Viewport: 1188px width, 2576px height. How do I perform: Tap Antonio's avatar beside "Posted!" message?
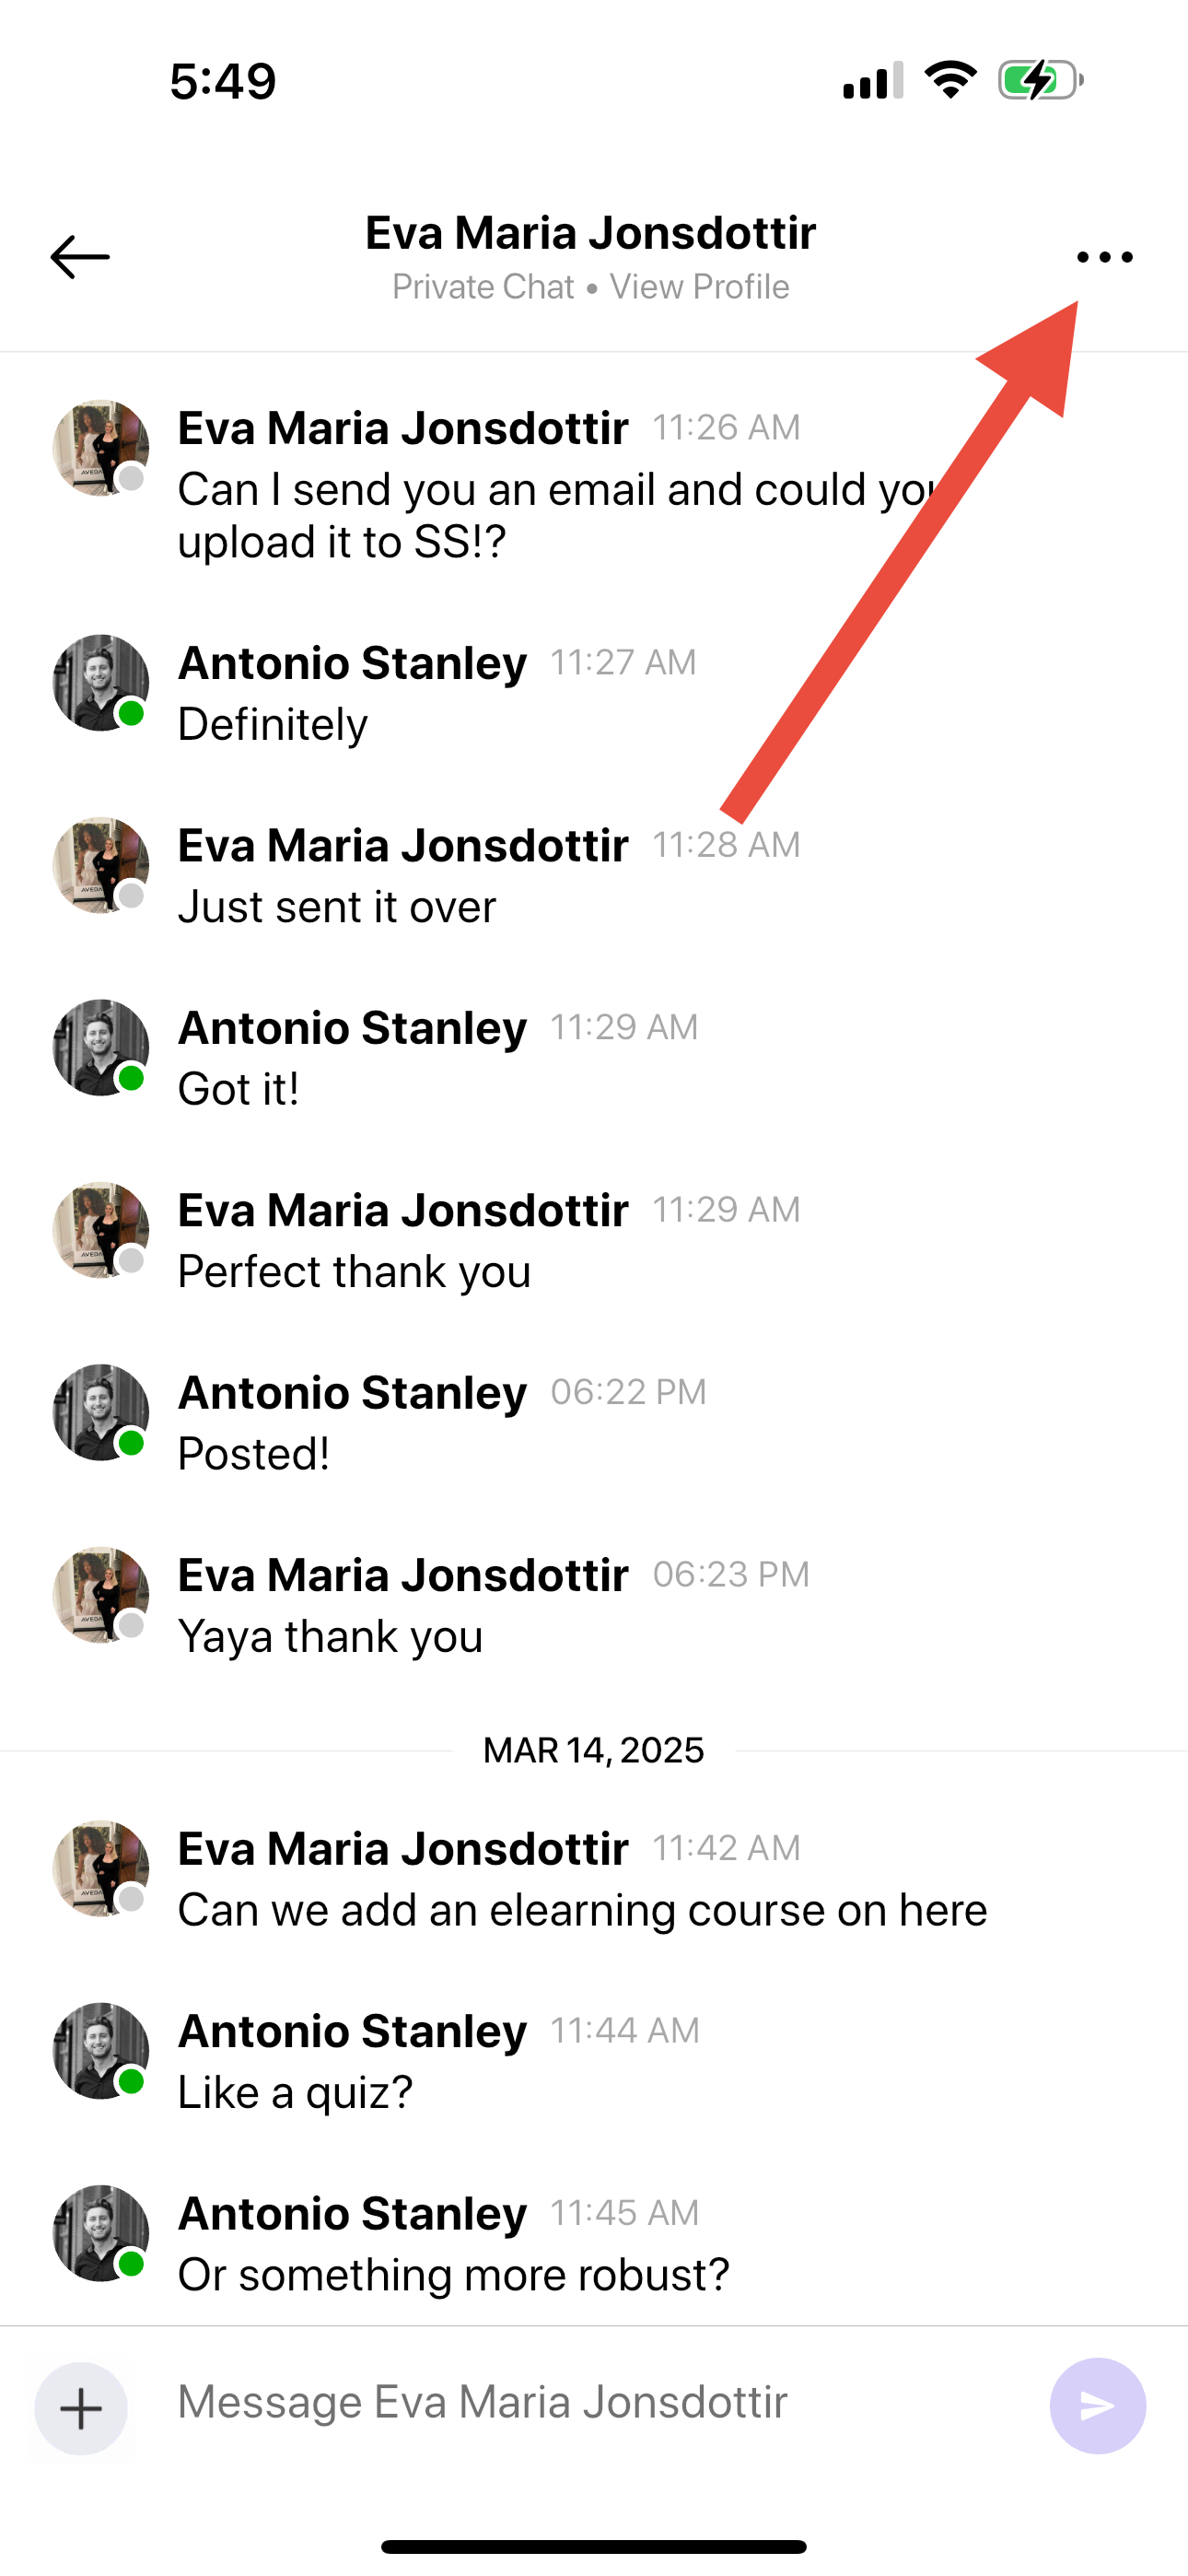(100, 1413)
